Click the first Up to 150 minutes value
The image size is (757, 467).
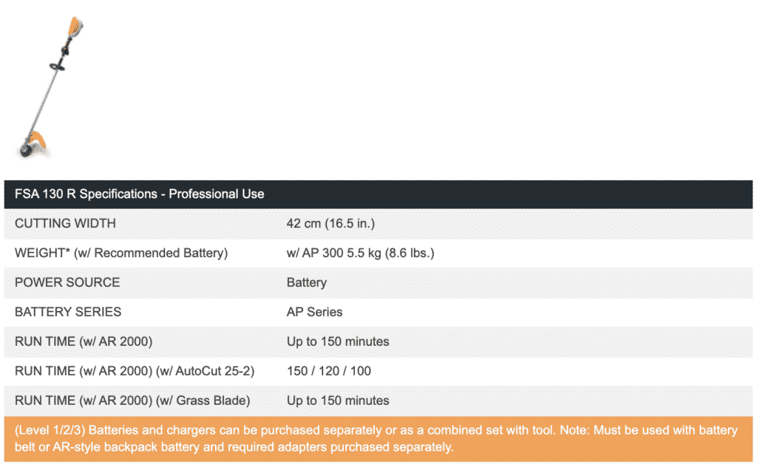(x=338, y=341)
